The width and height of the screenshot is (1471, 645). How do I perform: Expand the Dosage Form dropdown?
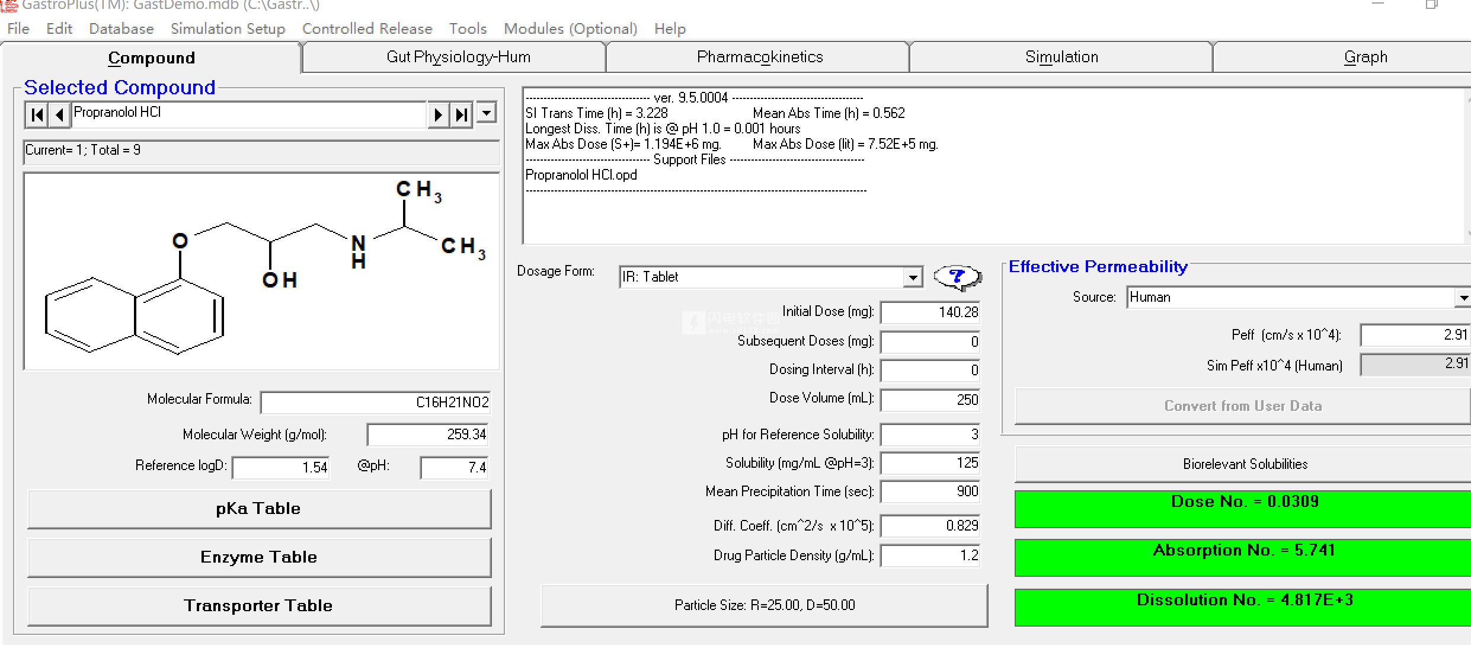(x=913, y=277)
